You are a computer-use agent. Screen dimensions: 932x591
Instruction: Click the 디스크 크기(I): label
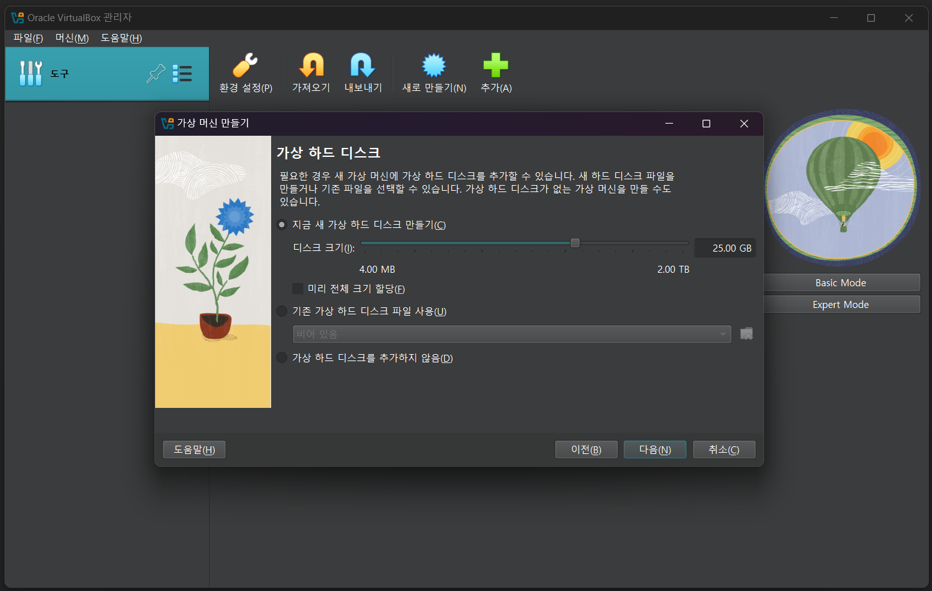pos(324,248)
